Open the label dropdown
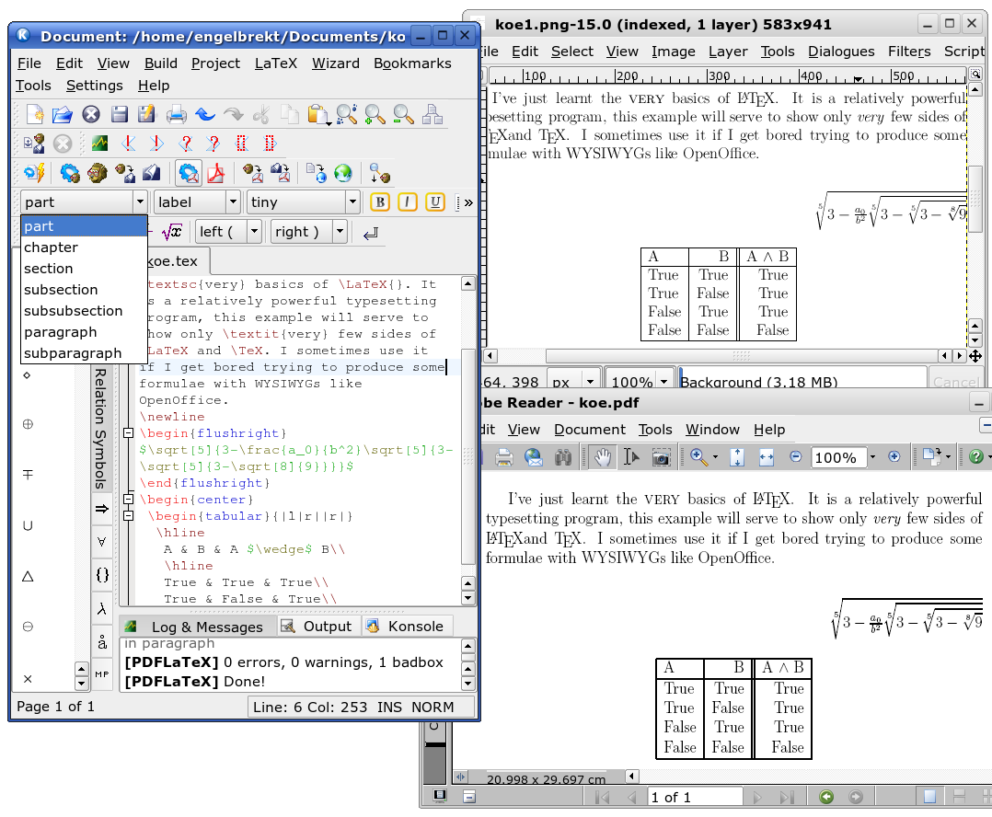The height and width of the screenshot is (817, 992). tap(233, 201)
